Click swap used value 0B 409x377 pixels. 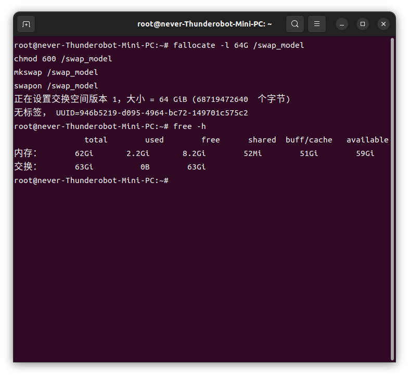(145, 167)
